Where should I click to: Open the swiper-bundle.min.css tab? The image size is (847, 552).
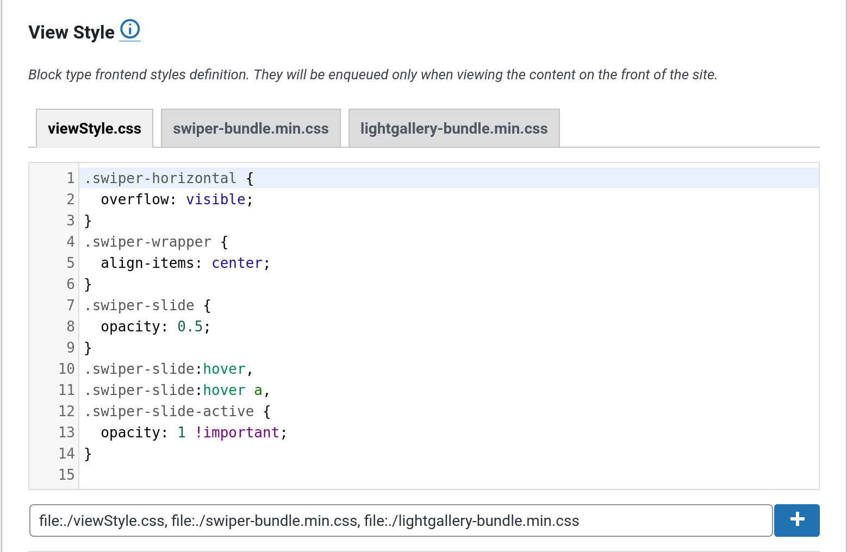pos(251,128)
